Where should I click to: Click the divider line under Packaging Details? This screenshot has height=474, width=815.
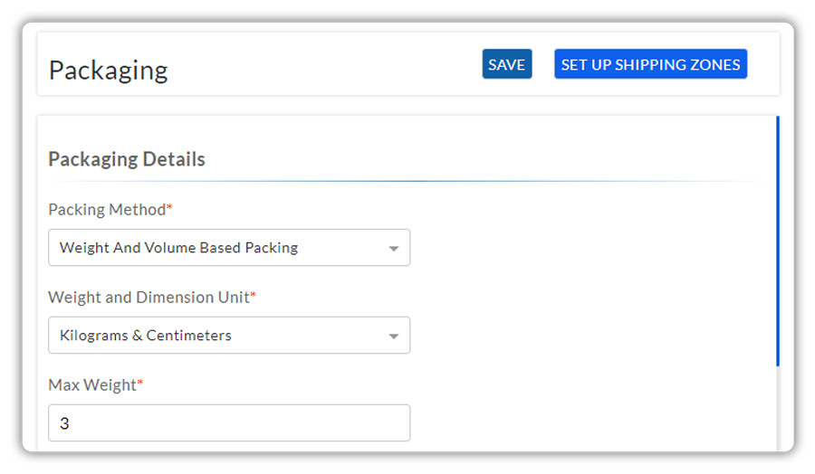click(x=406, y=181)
